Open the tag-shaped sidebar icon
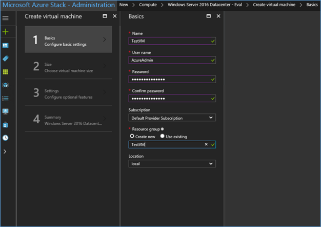Image resolution: width=321 pixels, height=227 pixels. (x=6, y=59)
